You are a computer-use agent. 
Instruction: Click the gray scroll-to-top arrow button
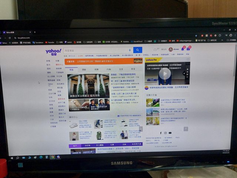point(186,129)
